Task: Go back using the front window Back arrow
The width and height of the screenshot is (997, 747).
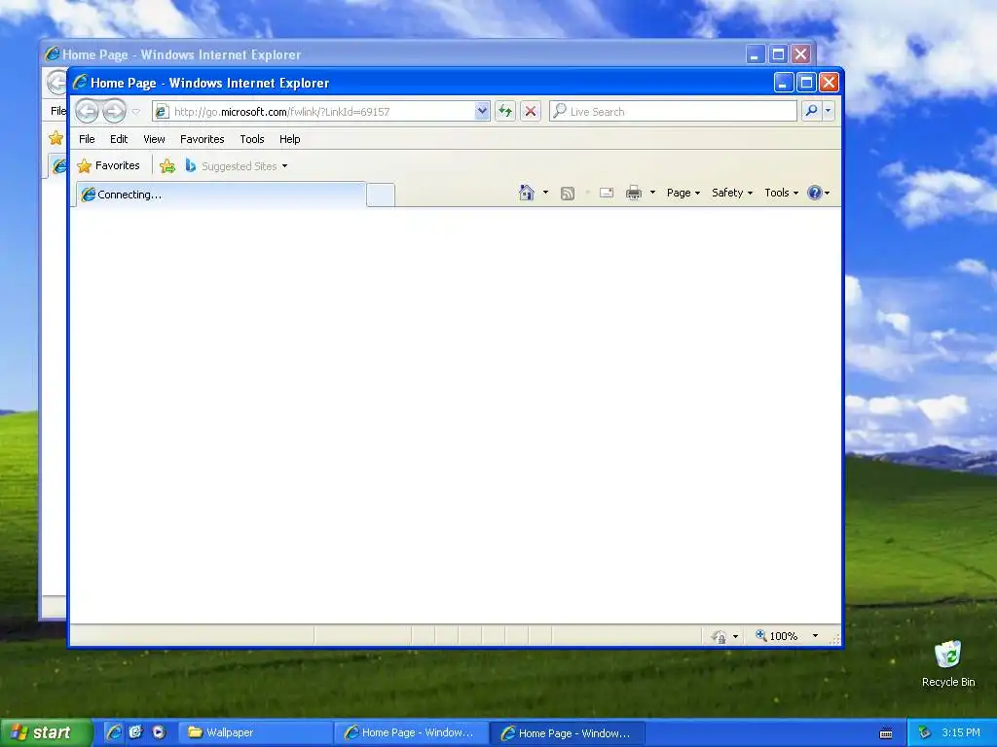Action: tap(87, 111)
